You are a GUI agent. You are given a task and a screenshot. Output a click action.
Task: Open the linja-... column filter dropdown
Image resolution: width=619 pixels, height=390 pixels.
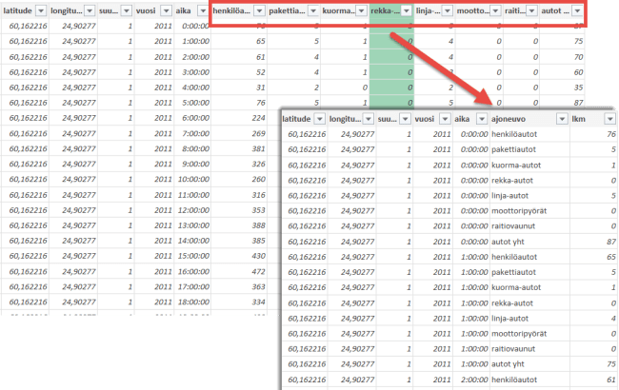point(450,10)
